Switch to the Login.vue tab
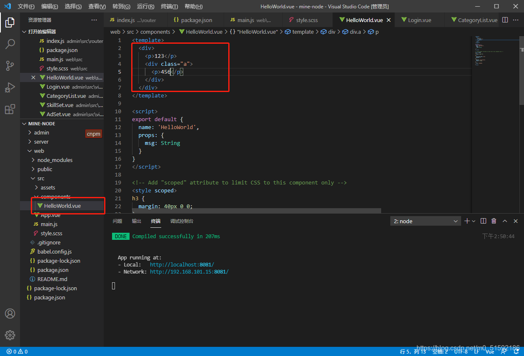This screenshot has width=524, height=356. pos(419,20)
